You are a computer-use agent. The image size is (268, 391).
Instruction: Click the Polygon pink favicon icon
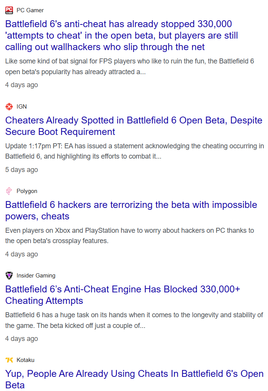point(9,191)
